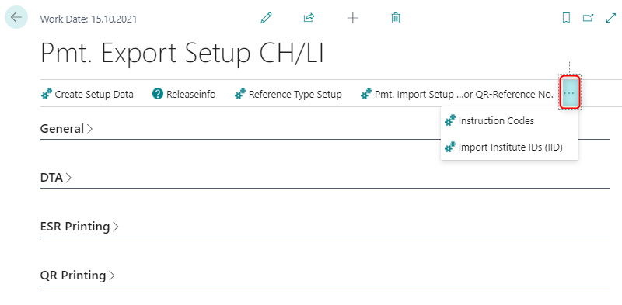Click the bookmark icon
This screenshot has width=622, height=305.
(x=567, y=18)
